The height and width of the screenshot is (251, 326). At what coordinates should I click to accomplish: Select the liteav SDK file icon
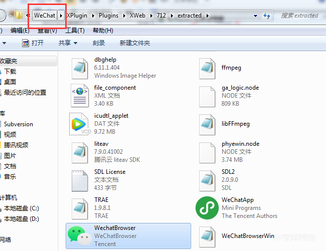coord(80,152)
